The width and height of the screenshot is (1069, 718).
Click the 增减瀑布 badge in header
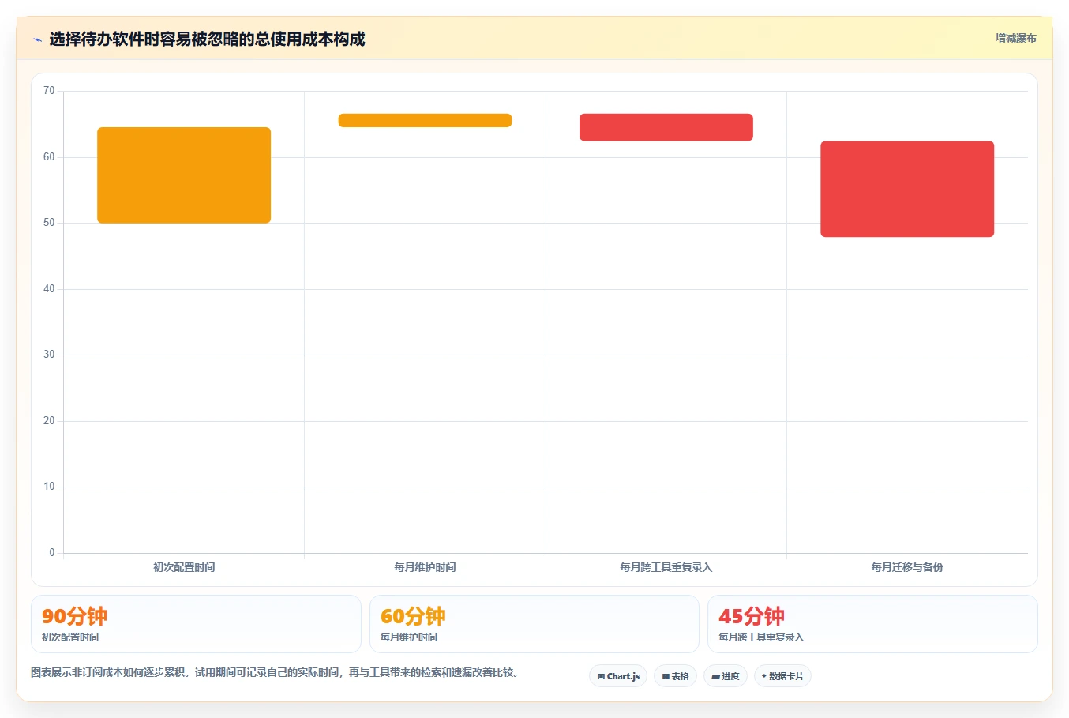click(1015, 38)
